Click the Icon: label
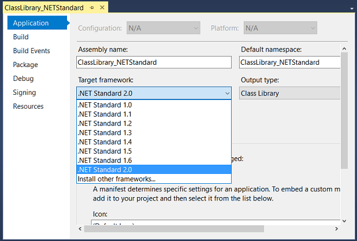357x241 pixels. pyautogui.click(x=100, y=214)
